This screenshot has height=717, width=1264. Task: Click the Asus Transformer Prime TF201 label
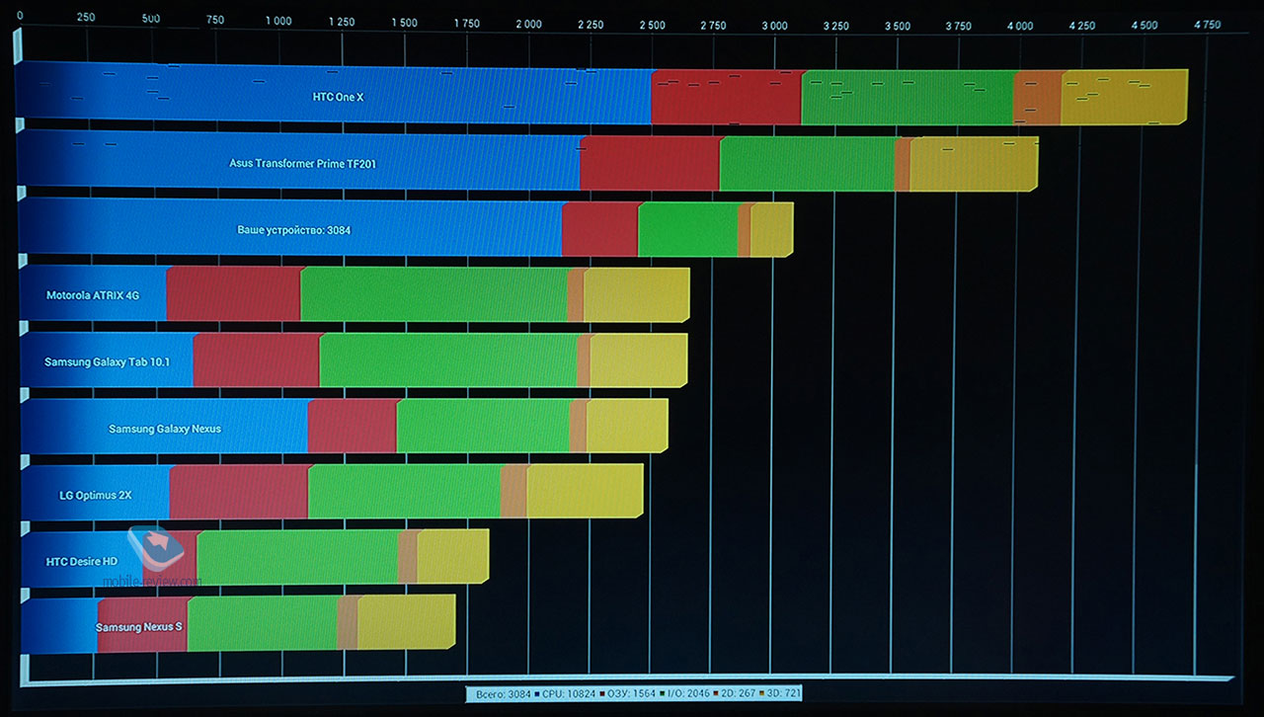point(303,164)
